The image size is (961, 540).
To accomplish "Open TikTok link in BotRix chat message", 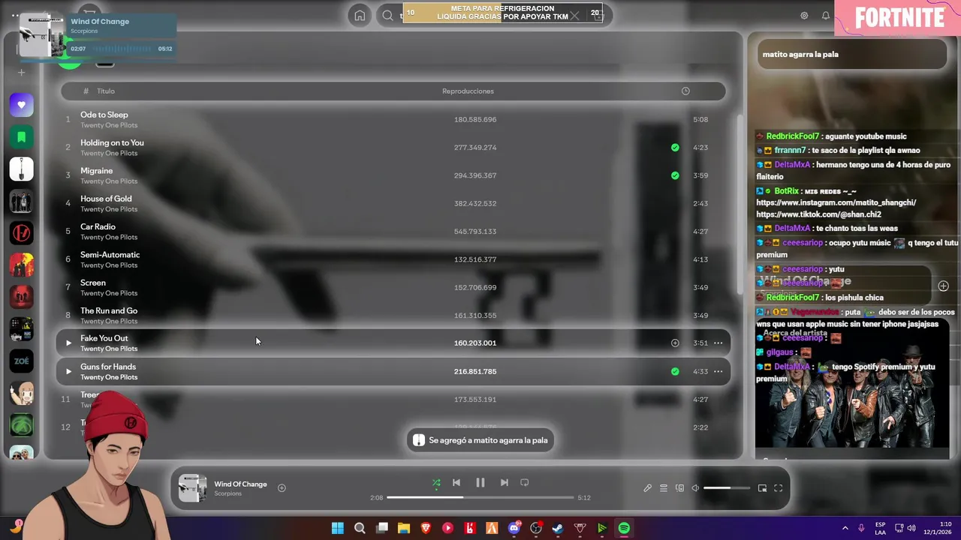I will pyautogui.click(x=819, y=214).
